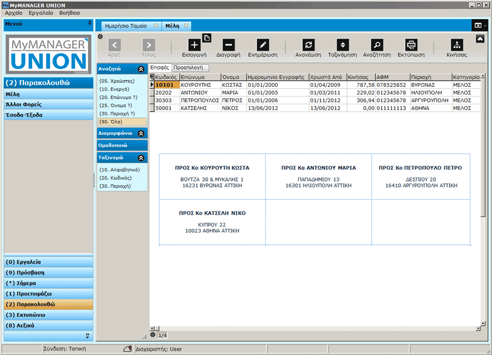
Task: Apply filter (20. Επώνυμο ?)
Action: (118, 97)
